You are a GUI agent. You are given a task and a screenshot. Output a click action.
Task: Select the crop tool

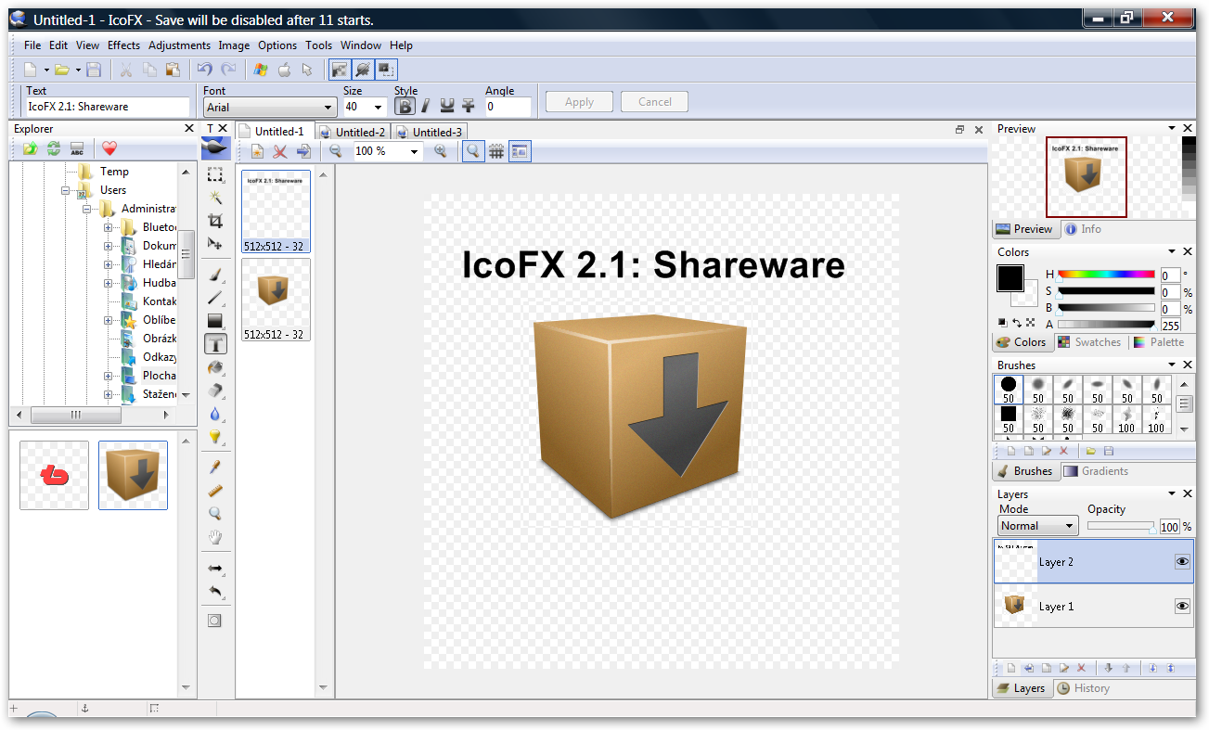click(x=215, y=221)
